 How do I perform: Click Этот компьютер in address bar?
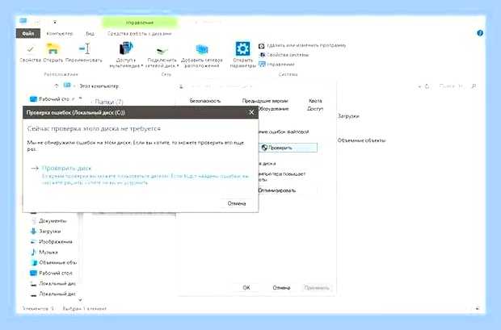(x=99, y=86)
